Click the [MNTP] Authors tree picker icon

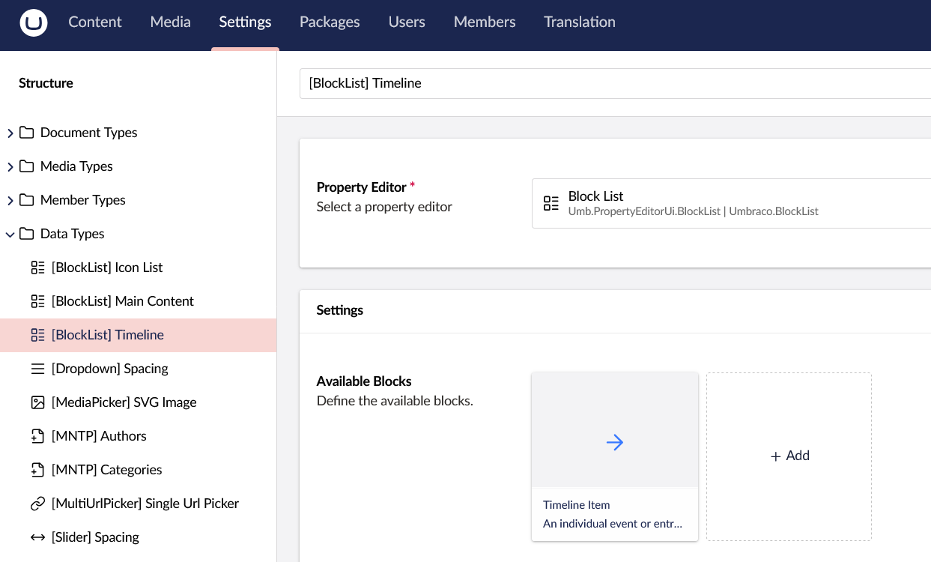click(x=38, y=435)
